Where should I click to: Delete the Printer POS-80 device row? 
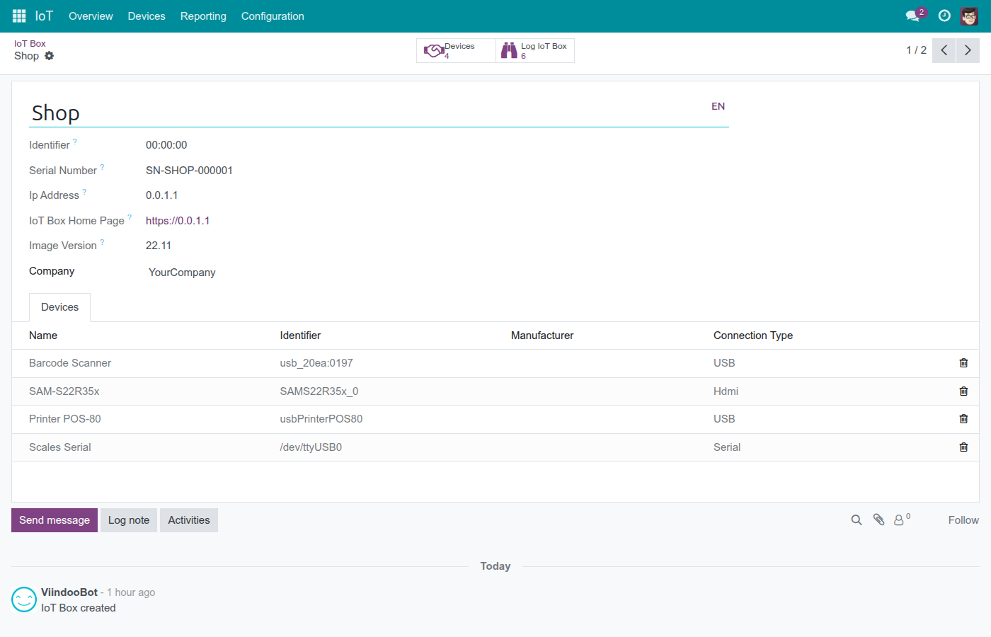pyautogui.click(x=963, y=419)
